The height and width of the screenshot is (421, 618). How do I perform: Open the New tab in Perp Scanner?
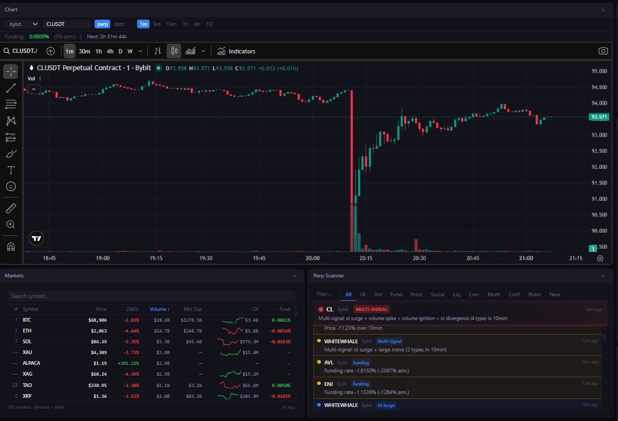coord(554,294)
